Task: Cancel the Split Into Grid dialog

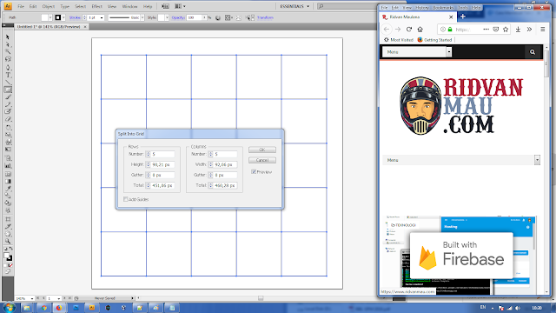Action: coord(262,160)
